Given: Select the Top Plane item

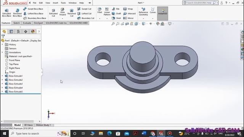Looking at the screenshot, I should coord(12,64).
